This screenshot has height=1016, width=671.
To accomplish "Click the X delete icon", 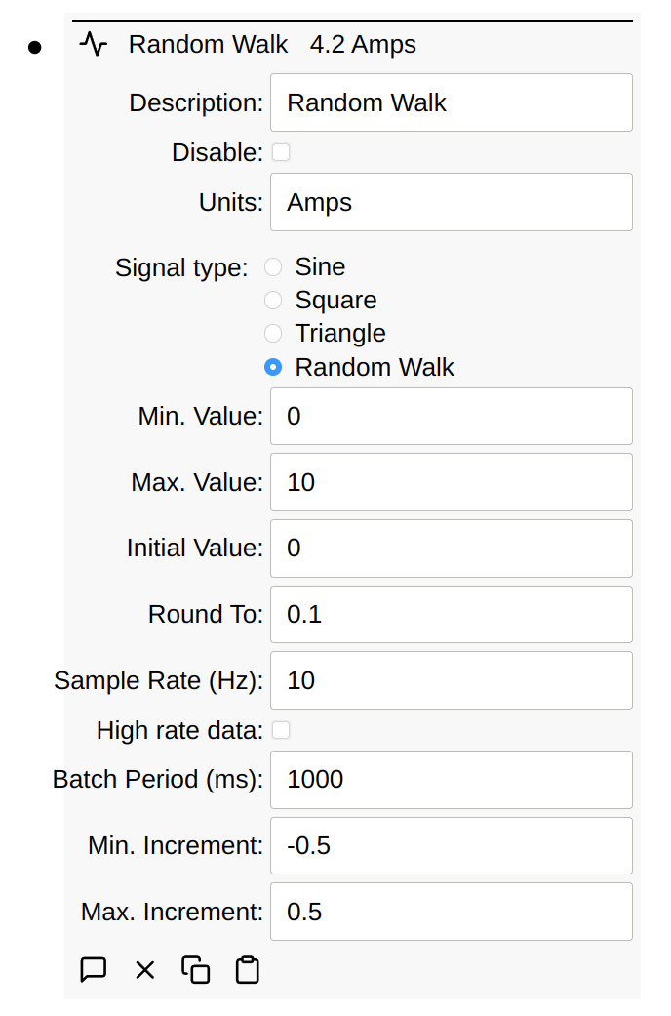I will click(145, 970).
